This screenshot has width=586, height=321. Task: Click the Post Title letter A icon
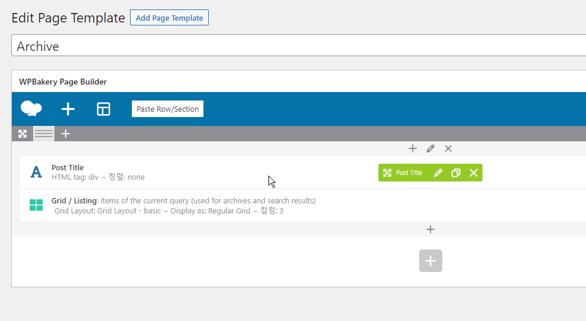pos(36,172)
